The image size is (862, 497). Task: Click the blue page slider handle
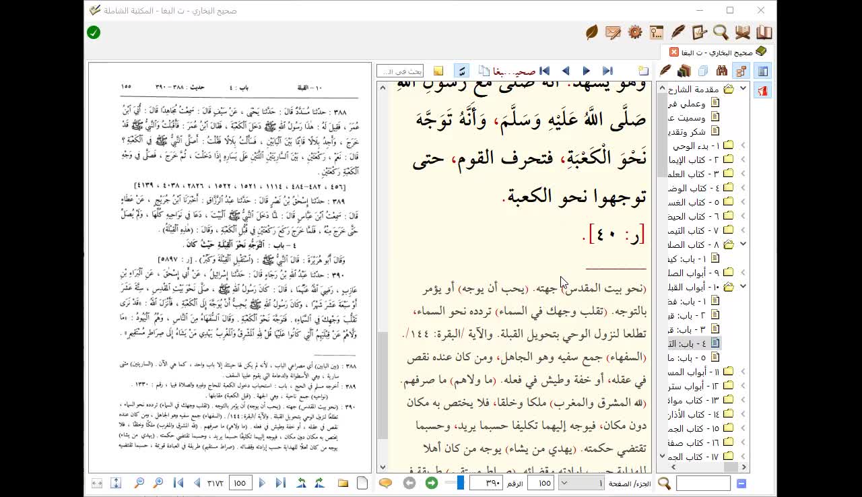[x=461, y=483]
